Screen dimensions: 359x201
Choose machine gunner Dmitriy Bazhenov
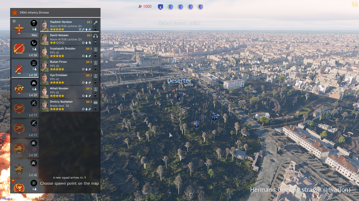[x=66, y=106]
